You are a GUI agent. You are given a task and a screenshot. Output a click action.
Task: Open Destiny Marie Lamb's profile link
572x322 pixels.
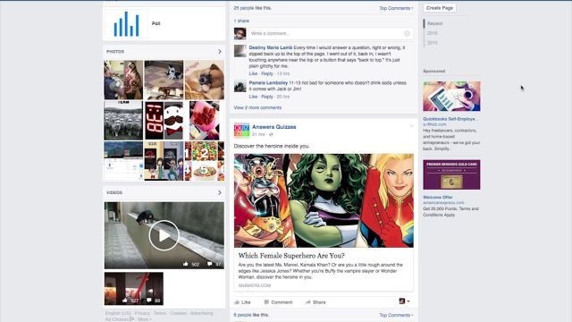pyautogui.click(x=271, y=47)
